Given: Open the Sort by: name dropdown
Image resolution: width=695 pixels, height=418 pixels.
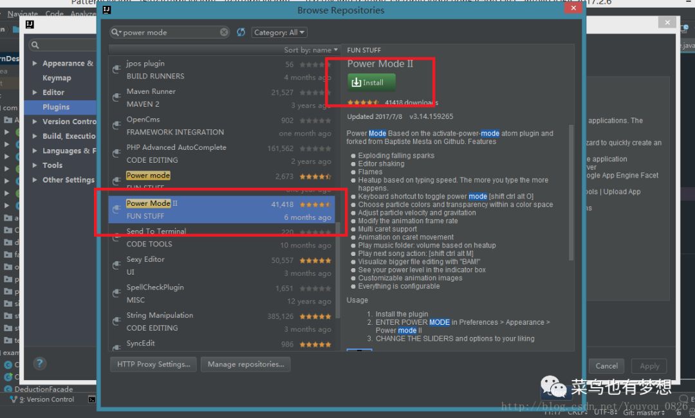Looking at the screenshot, I should tap(311, 50).
